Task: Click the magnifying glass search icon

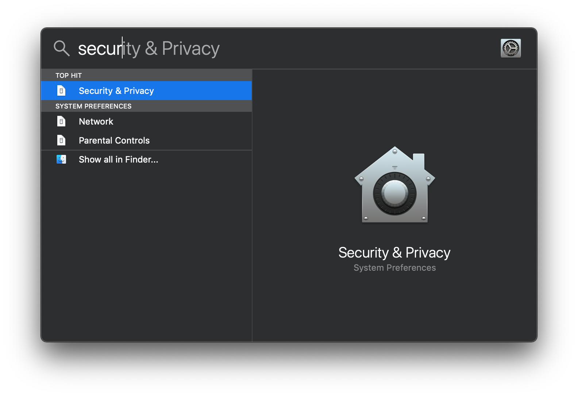Action: [61, 48]
